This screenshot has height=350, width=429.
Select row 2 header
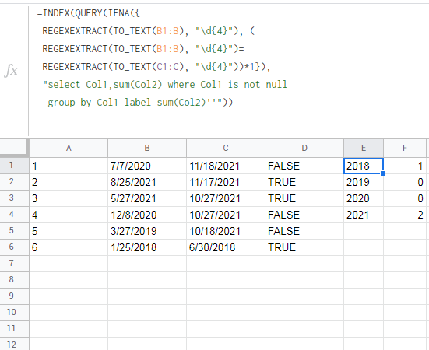point(14,182)
